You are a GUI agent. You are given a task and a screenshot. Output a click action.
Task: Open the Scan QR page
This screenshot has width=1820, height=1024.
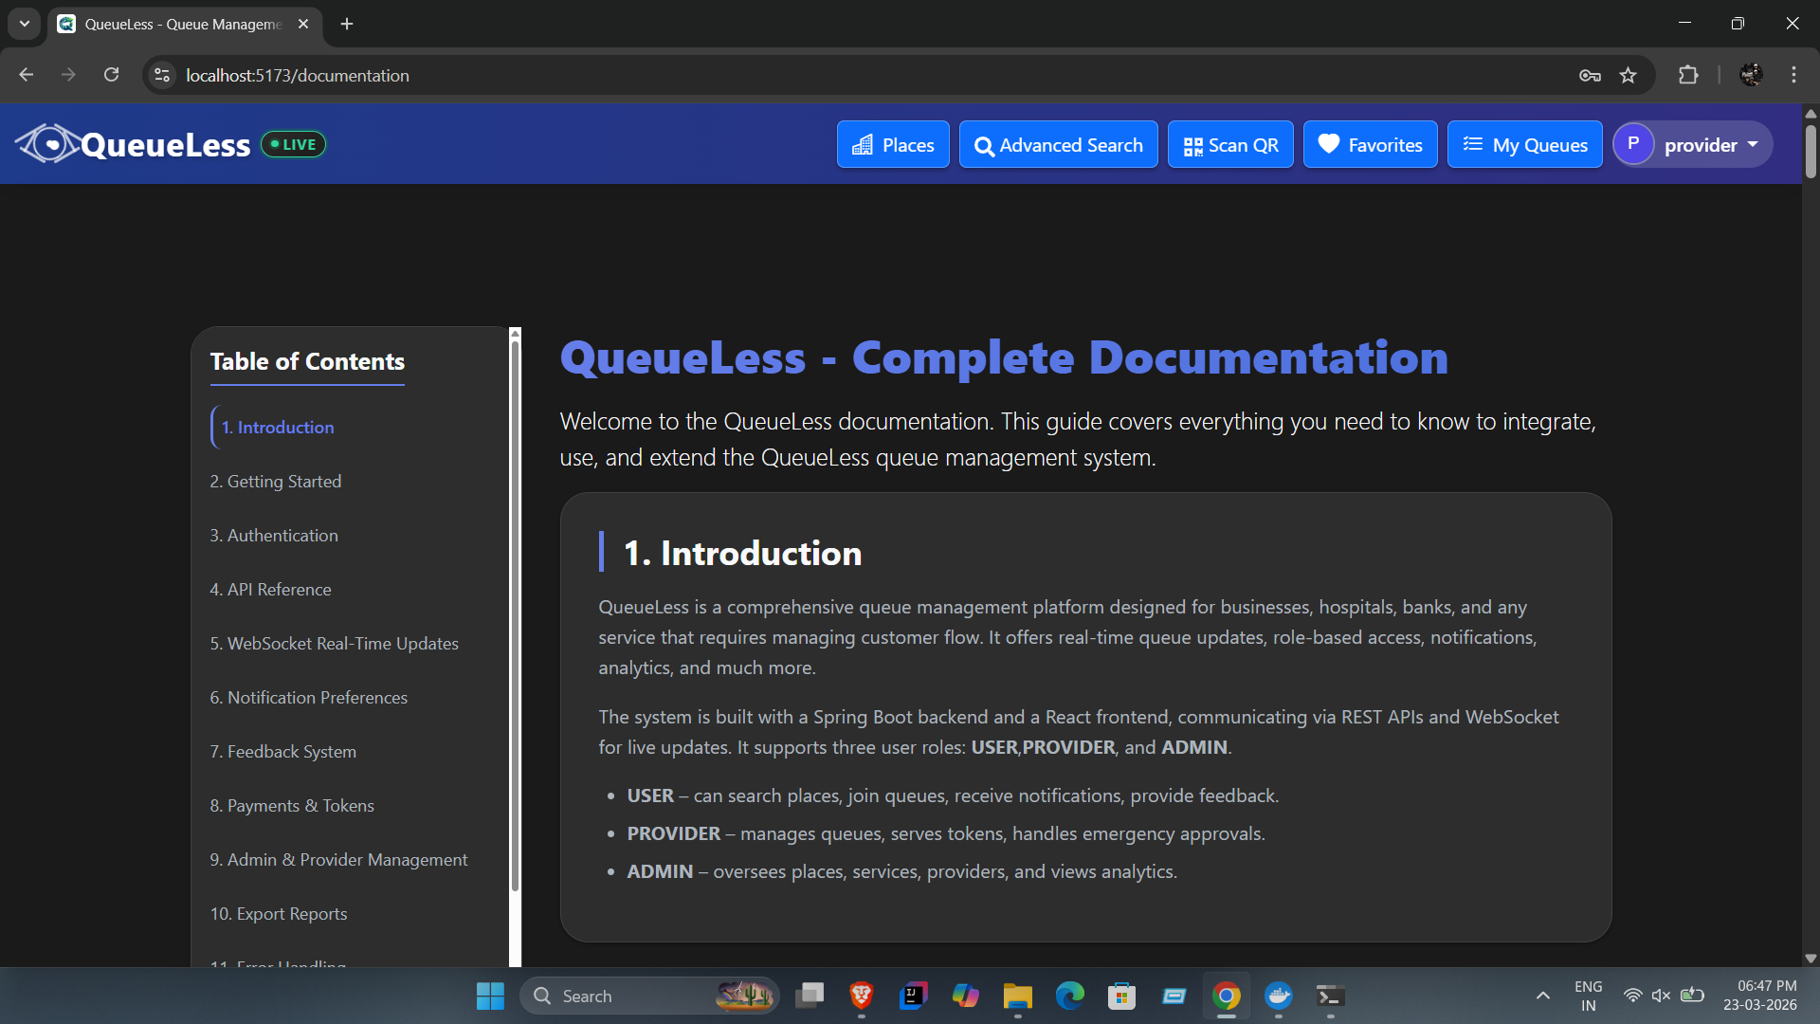(x=1230, y=145)
